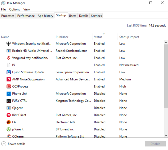Click the Seiko Epson Corporation publisher cell
The image size is (168, 150).
72,72
